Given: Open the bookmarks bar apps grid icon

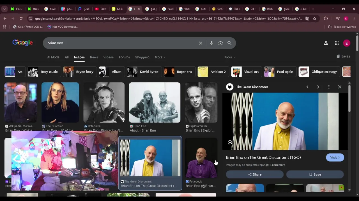Looking at the screenshot, I should pyautogui.click(x=4, y=27).
